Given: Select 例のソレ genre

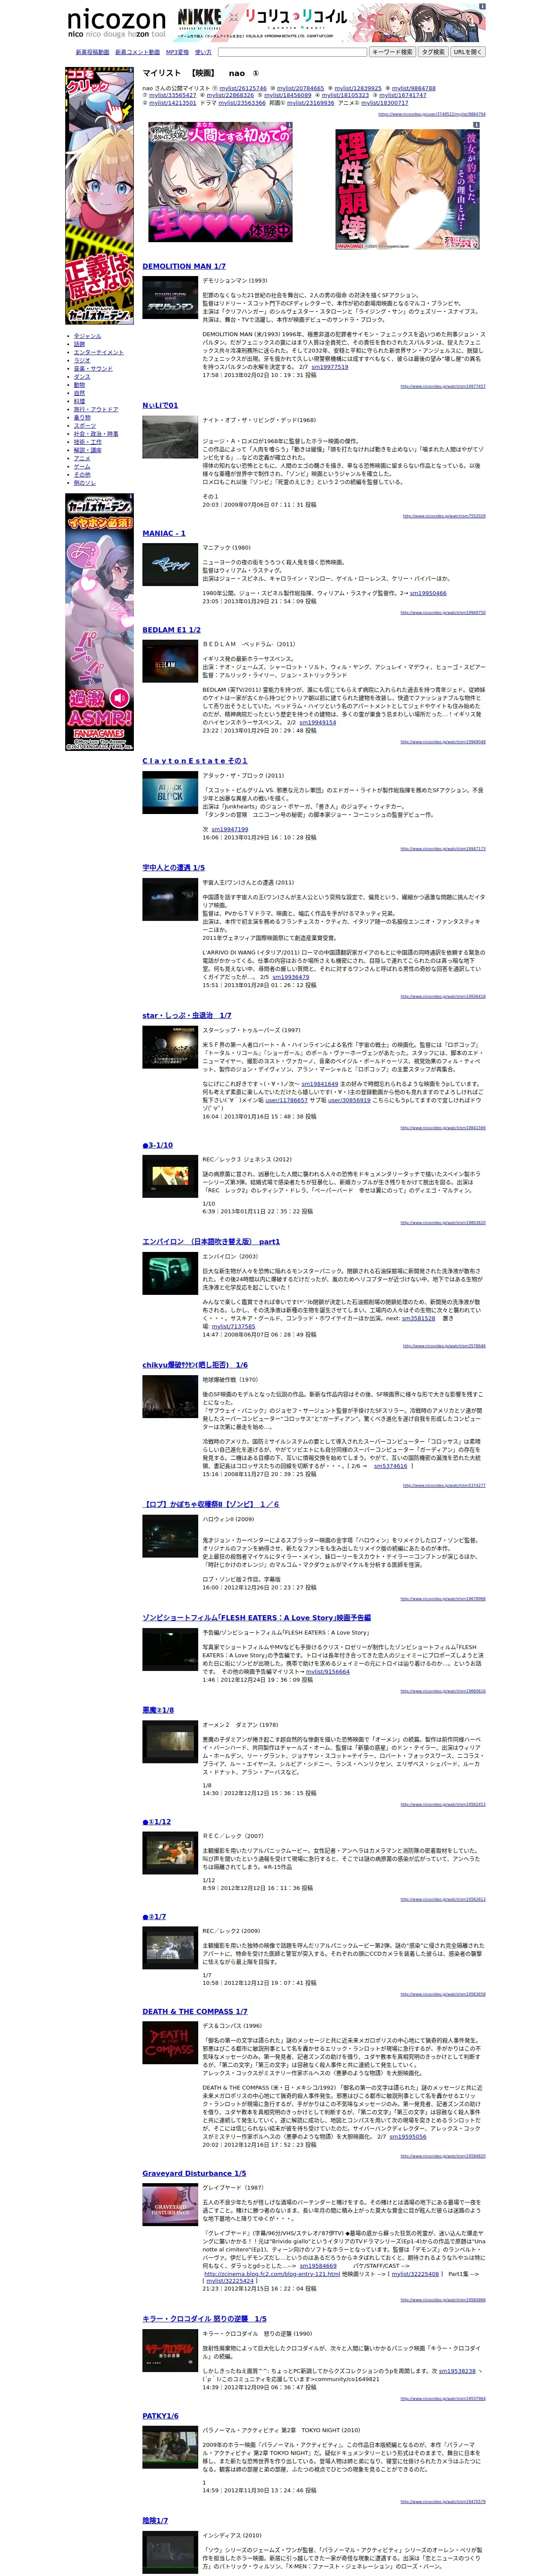Looking at the screenshot, I should tap(85, 483).
